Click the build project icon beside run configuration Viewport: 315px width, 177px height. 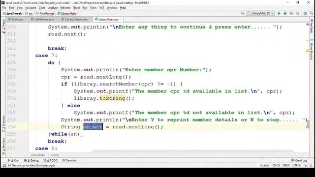(x=243, y=13)
